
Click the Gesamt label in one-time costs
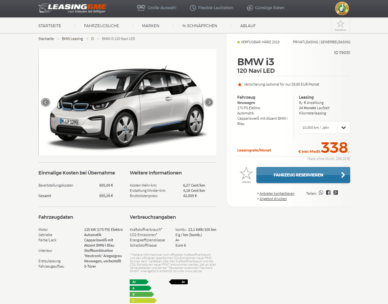tap(45, 196)
